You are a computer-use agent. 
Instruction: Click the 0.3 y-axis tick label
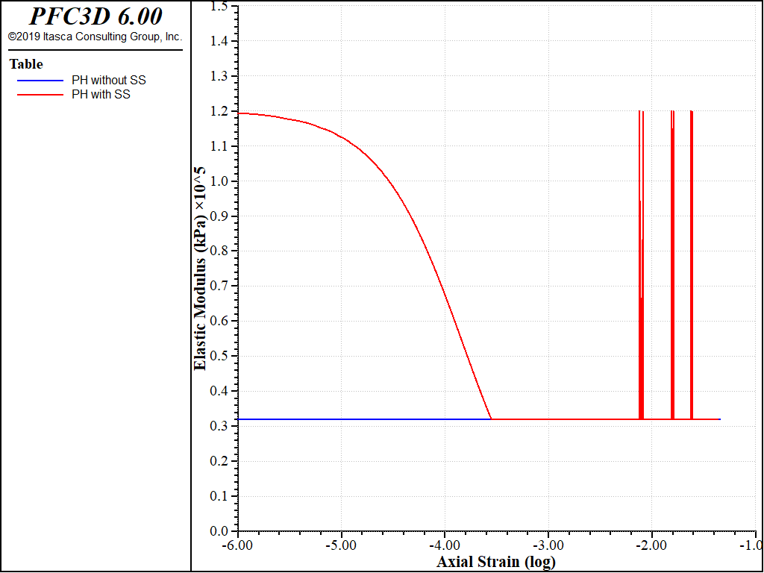click(219, 426)
